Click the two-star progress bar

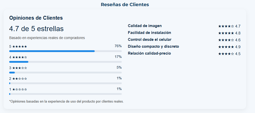click(x=65, y=83)
